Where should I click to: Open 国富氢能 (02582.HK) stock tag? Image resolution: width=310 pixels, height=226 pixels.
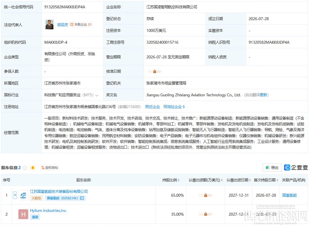tap(65, 198)
